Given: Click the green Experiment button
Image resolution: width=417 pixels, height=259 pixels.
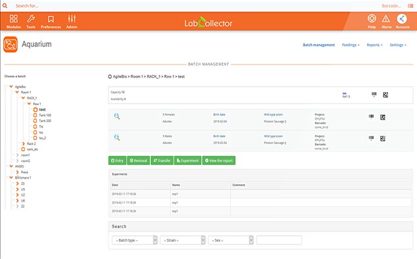Looking at the screenshot, I should coord(188,160).
